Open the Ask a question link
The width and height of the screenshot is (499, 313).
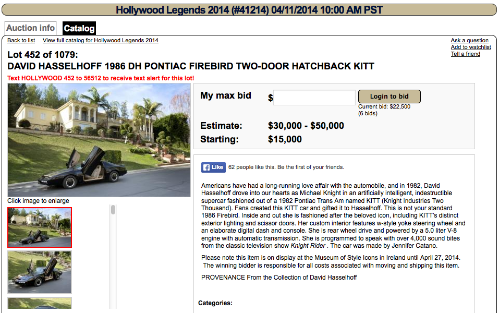tap(469, 40)
